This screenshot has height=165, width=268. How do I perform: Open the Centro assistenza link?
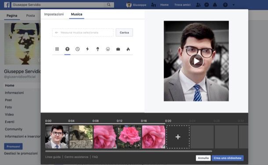point(76,157)
